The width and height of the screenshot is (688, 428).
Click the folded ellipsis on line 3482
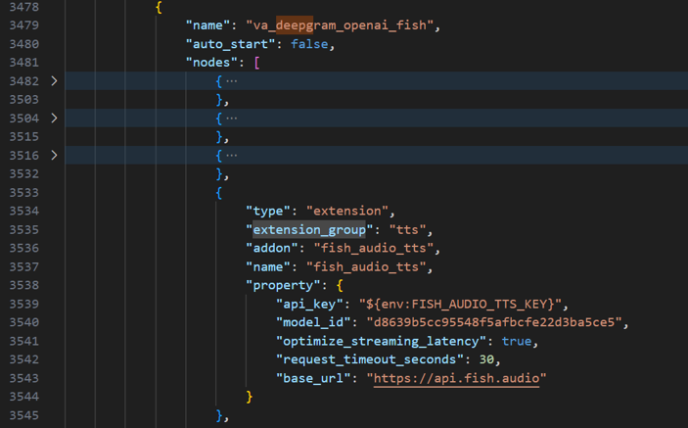[232, 80]
